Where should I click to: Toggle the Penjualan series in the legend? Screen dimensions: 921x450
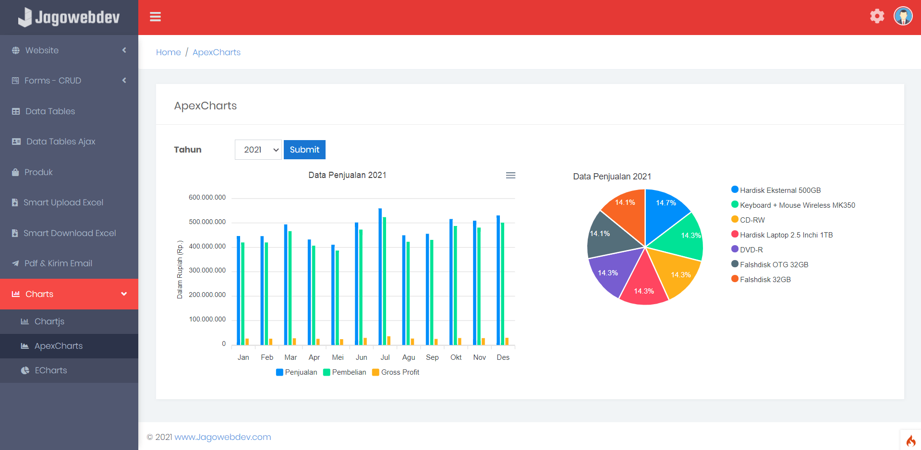[296, 372]
